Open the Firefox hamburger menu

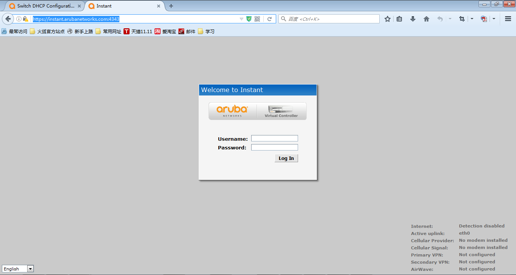click(x=508, y=19)
